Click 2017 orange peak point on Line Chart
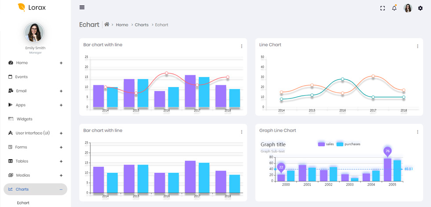431x207 pixels. pyautogui.click(x=373, y=76)
